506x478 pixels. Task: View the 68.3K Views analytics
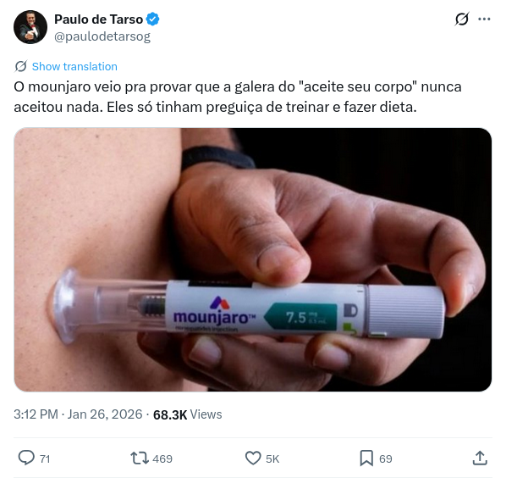pyautogui.click(x=188, y=414)
